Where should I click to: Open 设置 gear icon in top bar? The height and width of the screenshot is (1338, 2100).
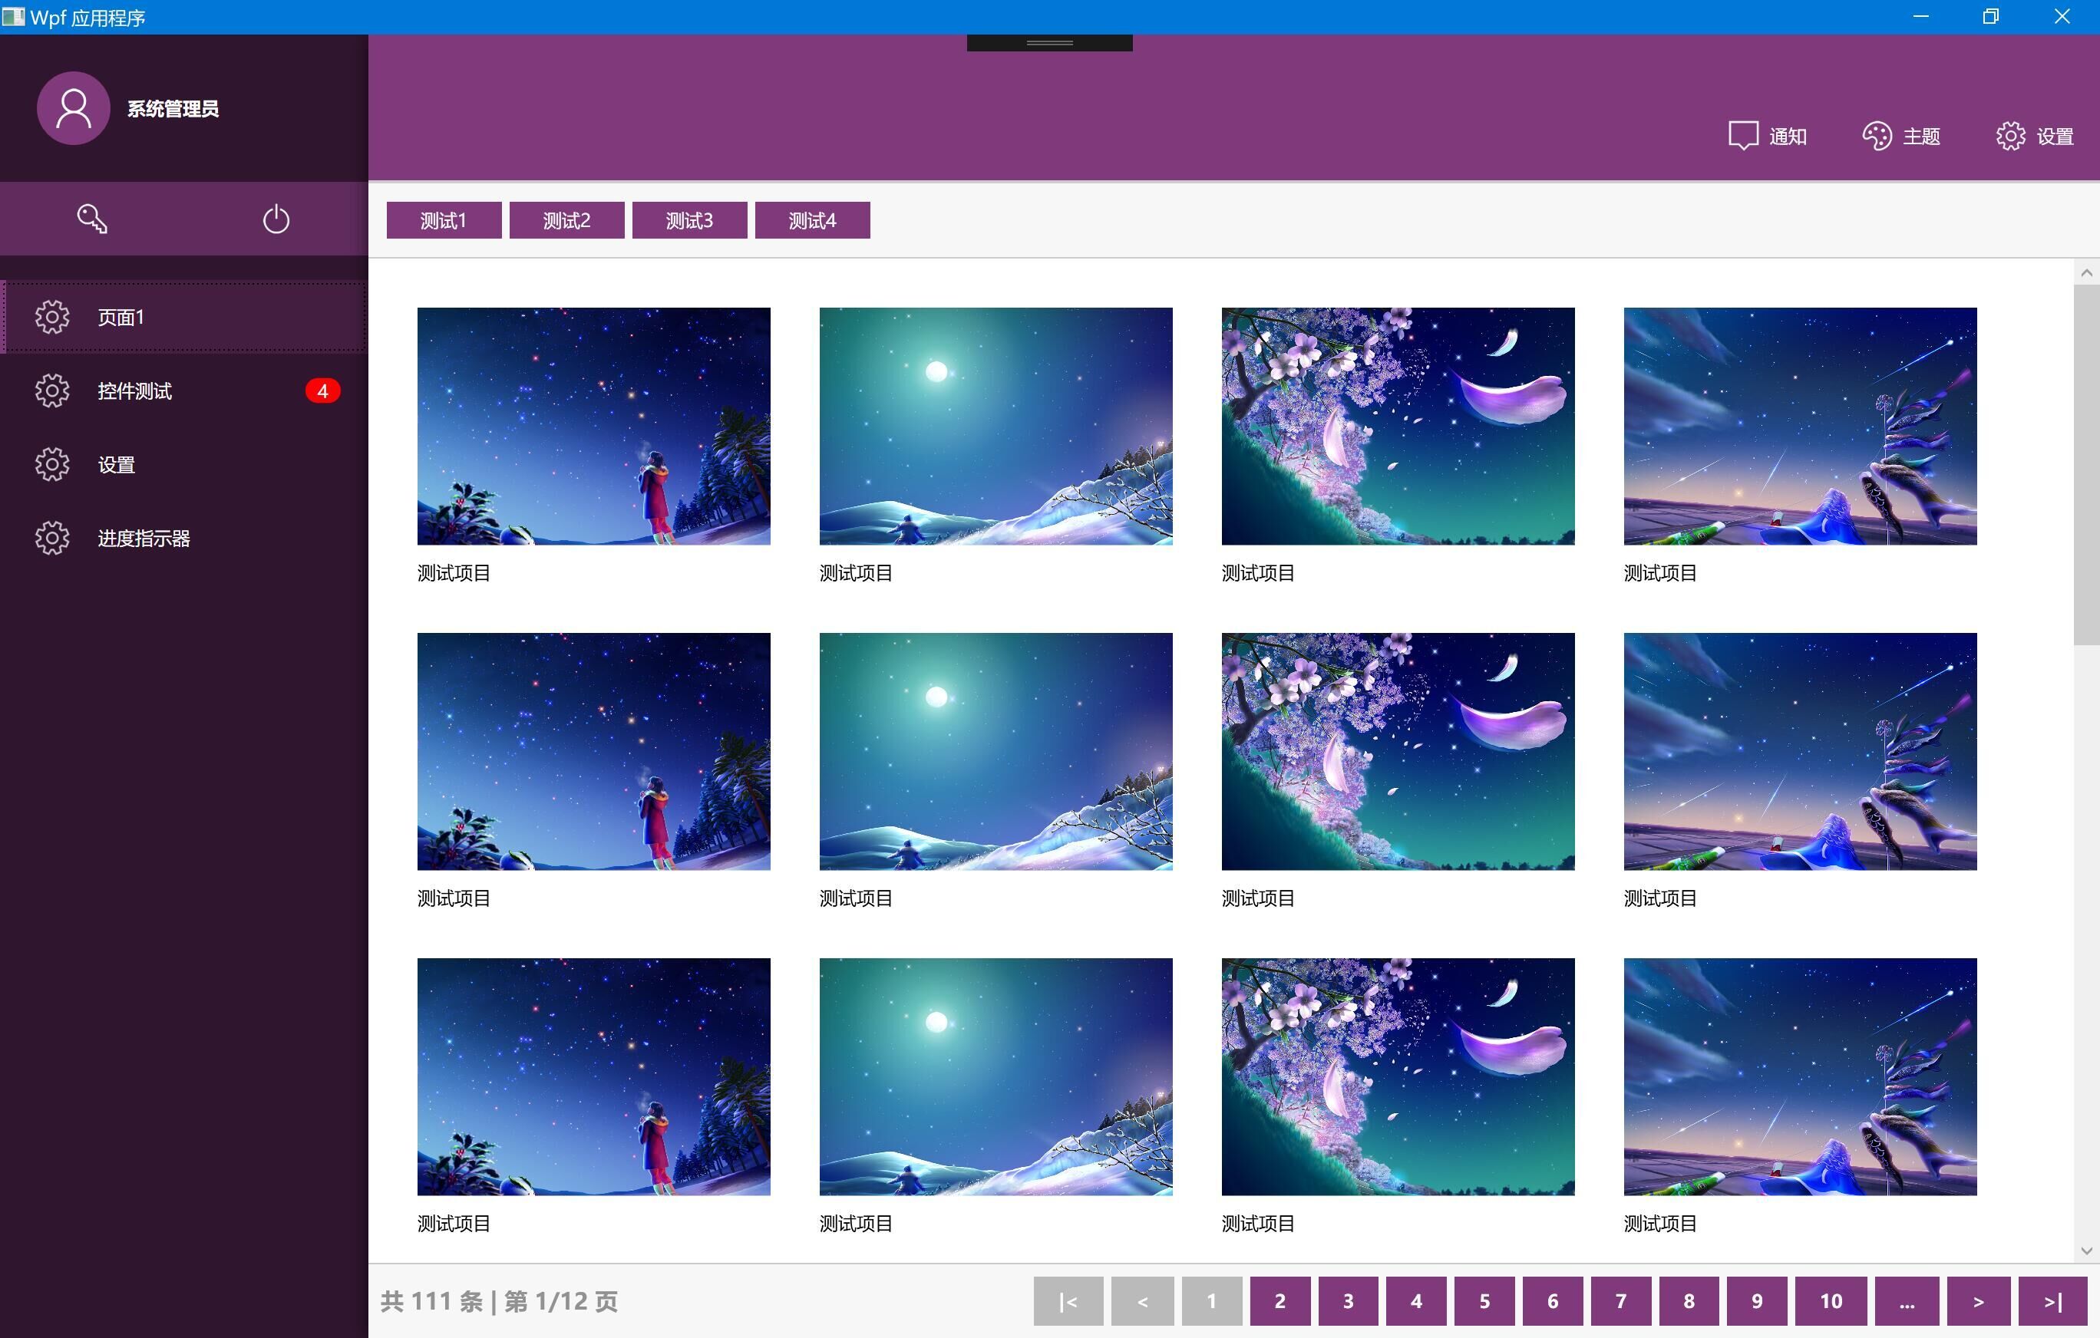[2010, 136]
